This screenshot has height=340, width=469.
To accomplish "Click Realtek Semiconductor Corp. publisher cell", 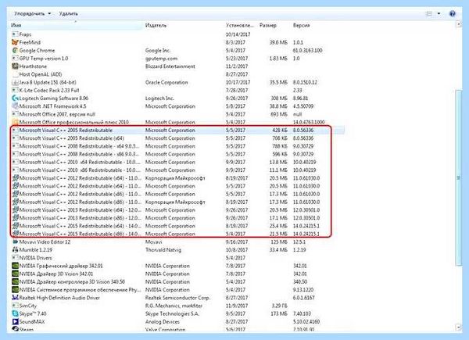I will pos(178,298).
